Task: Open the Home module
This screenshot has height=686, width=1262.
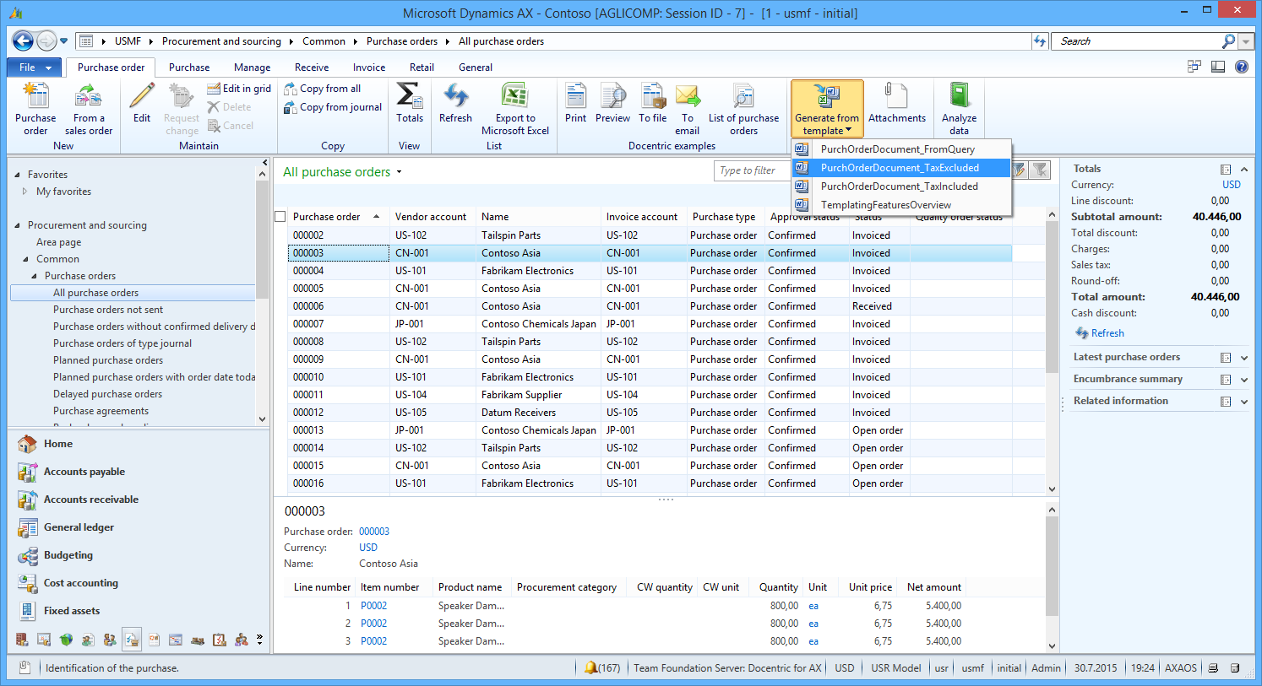Action: click(x=58, y=444)
